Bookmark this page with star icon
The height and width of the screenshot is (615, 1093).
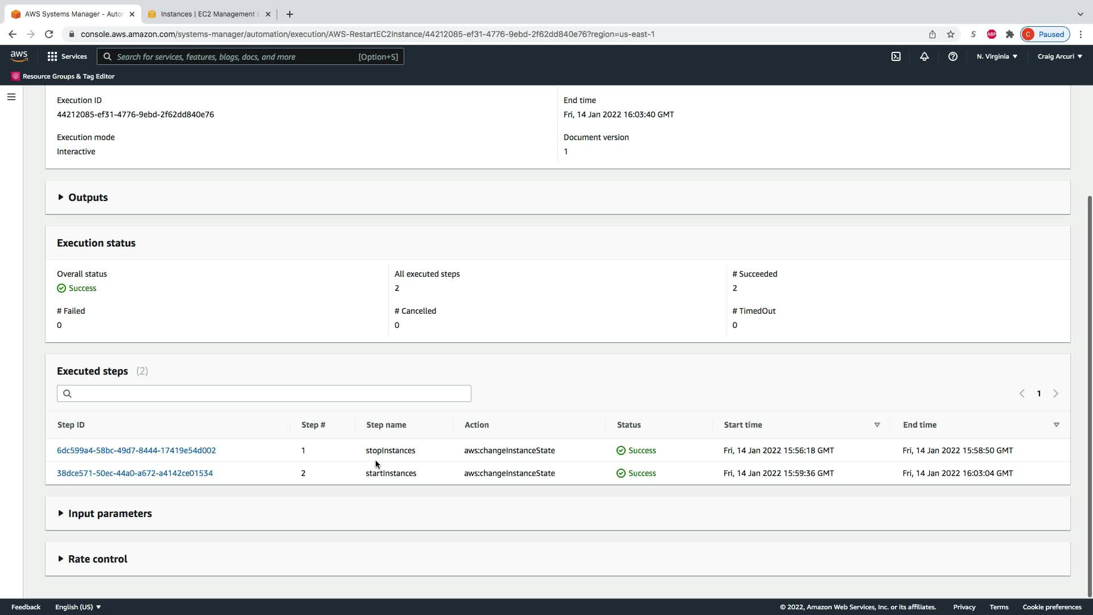point(951,34)
